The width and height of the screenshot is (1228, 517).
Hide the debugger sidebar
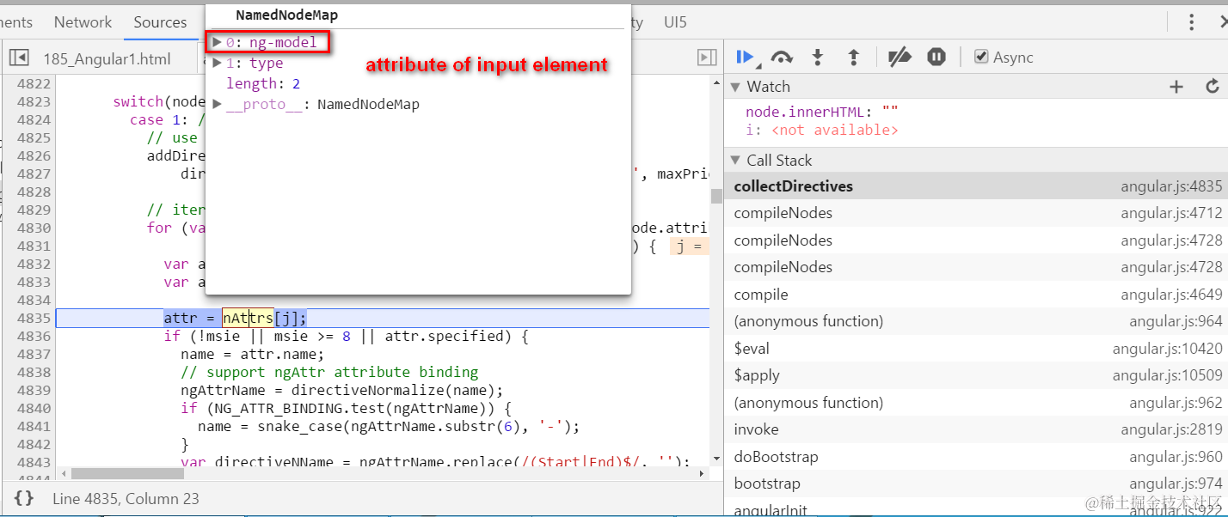[x=707, y=58]
